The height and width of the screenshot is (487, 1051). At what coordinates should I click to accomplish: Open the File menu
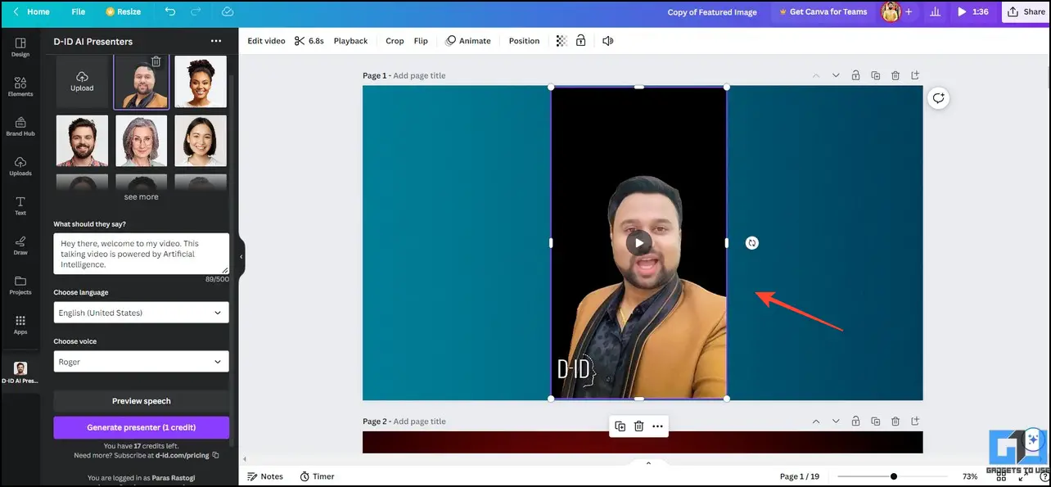coord(78,12)
